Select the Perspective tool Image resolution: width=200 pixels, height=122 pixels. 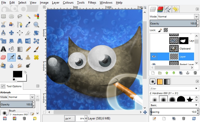pyautogui.click(x=20, y=41)
